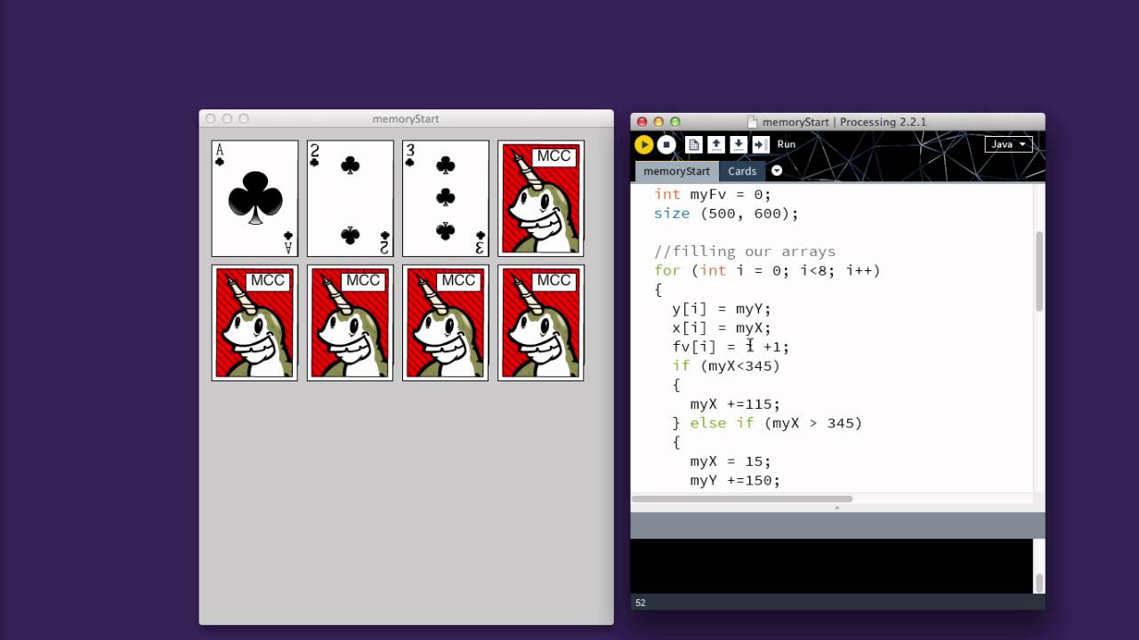The image size is (1139, 640).
Task: Open the Java mode dropdown
Action: pyautogui.click(x=1008, y=144)
